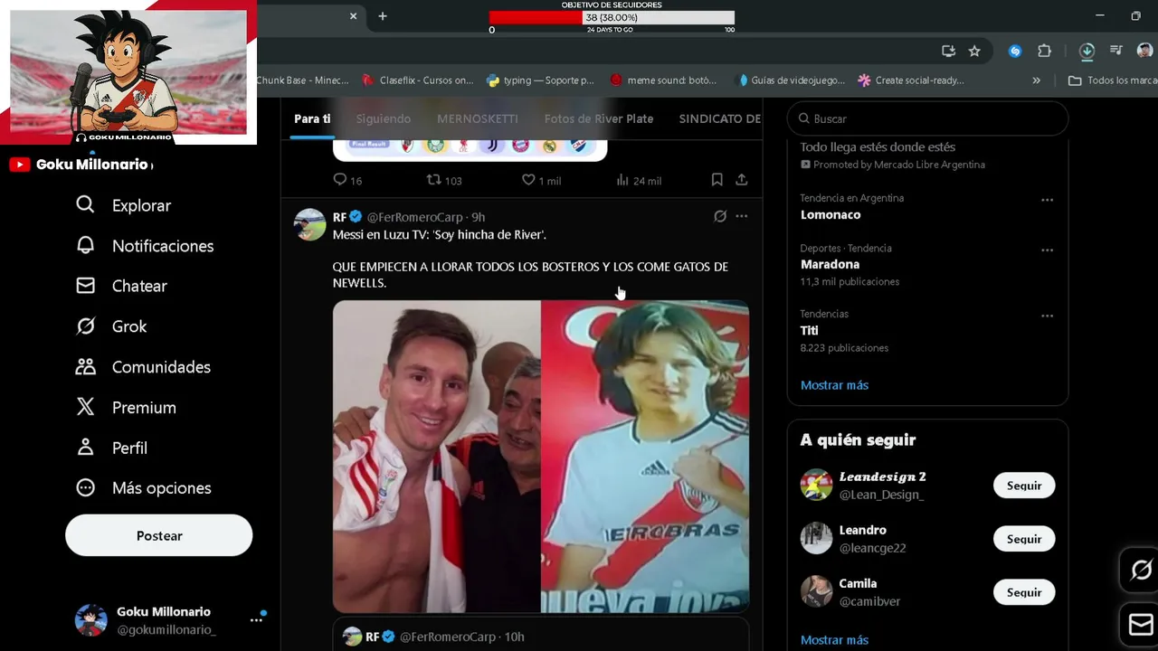Open Claseflix bookmark
1158x651 pixels.
[418, 80]
